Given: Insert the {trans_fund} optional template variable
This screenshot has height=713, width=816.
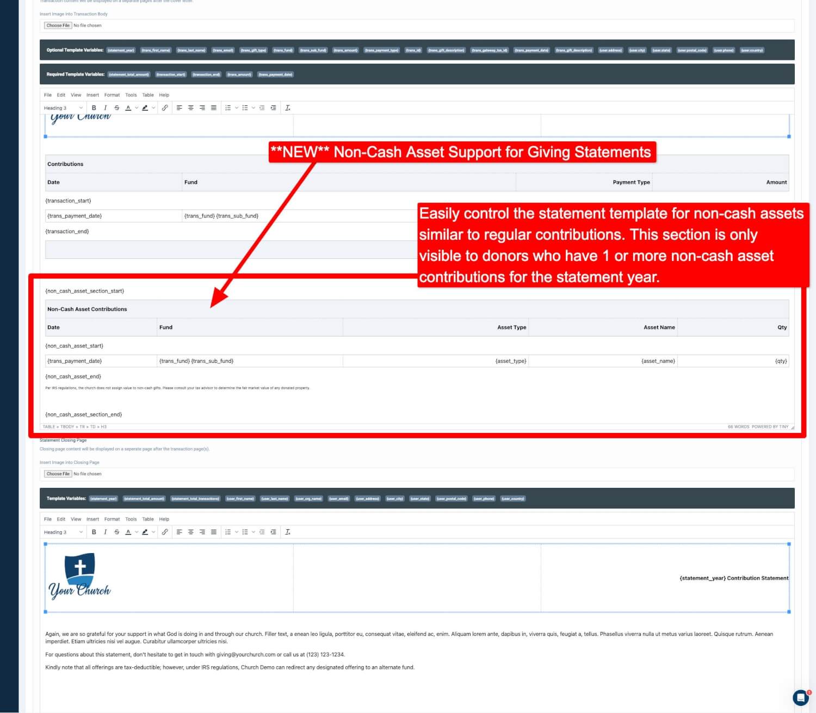Looking at the screenshot, I should 283,50.
